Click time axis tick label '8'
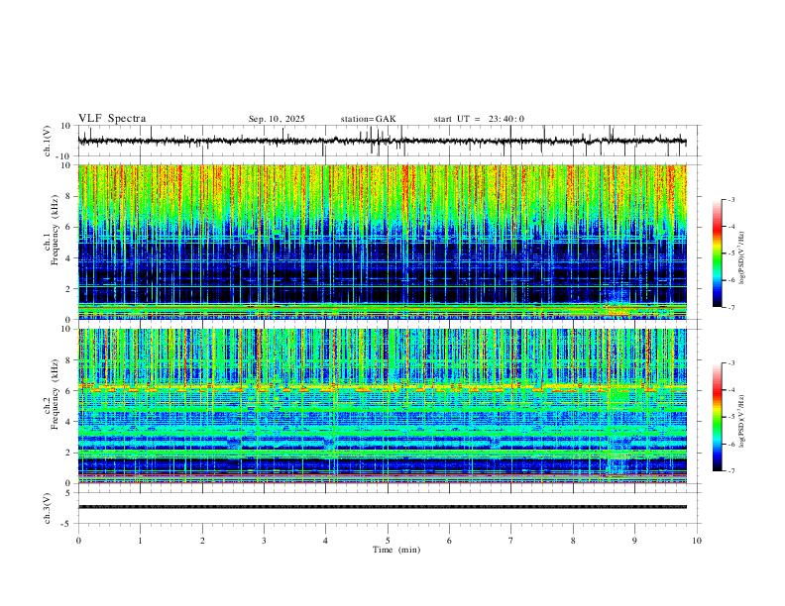The image size is (785, 606). 573,541
